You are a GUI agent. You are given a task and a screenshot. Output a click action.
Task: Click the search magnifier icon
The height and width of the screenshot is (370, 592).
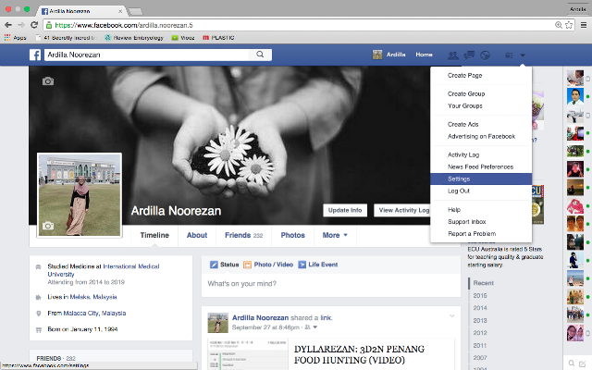[260, 55]
